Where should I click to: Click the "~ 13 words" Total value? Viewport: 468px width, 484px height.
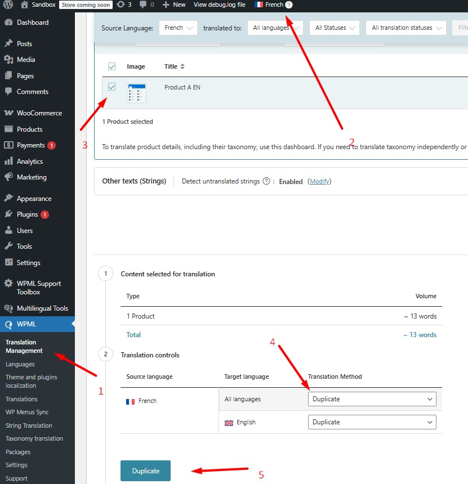pyautogui.click(x=420, y=335)
